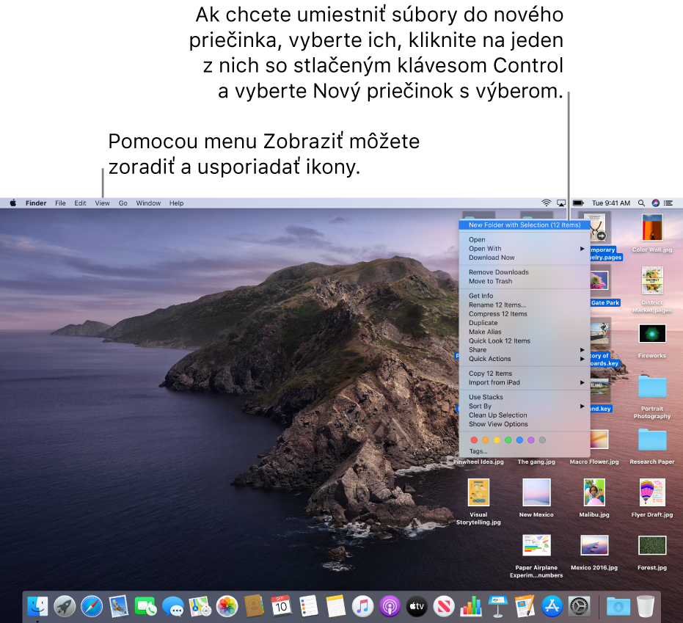
Task: Open the Maps app in the Dock
Action: (x=200, y=606)
